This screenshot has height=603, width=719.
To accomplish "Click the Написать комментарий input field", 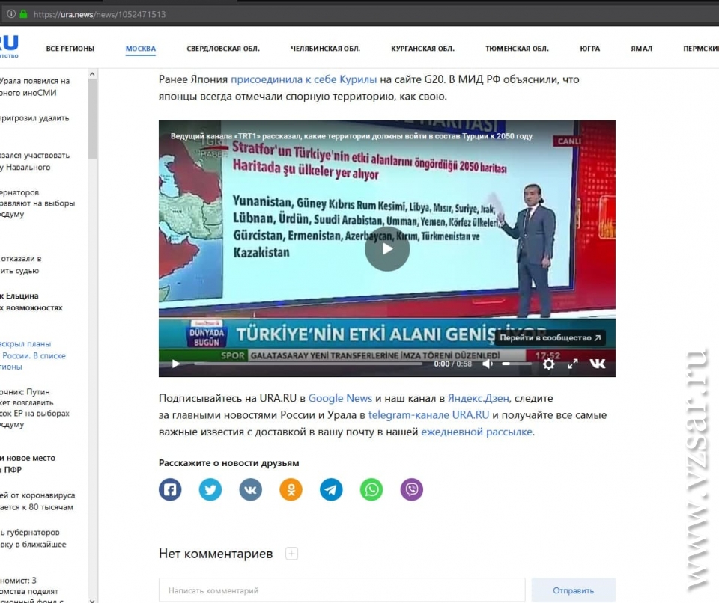I will 342,590.
